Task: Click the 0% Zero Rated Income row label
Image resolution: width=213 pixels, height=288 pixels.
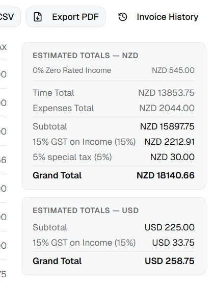Action: 72,70
